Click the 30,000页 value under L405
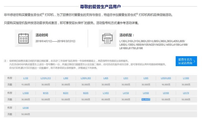The image size is (202, 120). coord(106,85)
